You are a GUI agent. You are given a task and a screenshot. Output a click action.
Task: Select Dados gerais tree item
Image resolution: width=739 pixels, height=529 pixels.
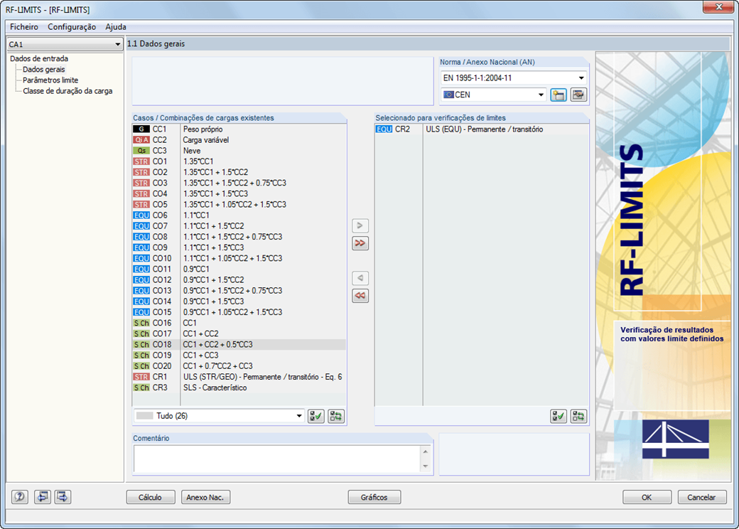pyautogui.click(x=44, y=69)
